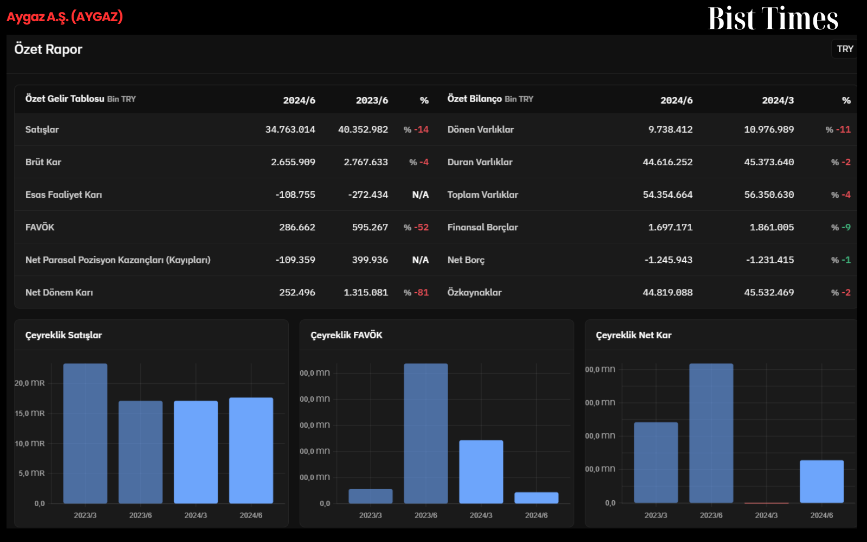Image resolution: width=867 pixels, height=542 pixels.
Task: Click the 2023/6 bar in Çeyreklik Satışlar
Action: [140, 452]
